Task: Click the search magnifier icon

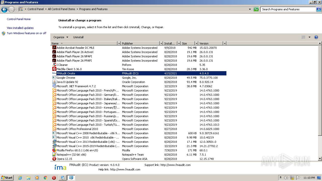Action: 319,9
